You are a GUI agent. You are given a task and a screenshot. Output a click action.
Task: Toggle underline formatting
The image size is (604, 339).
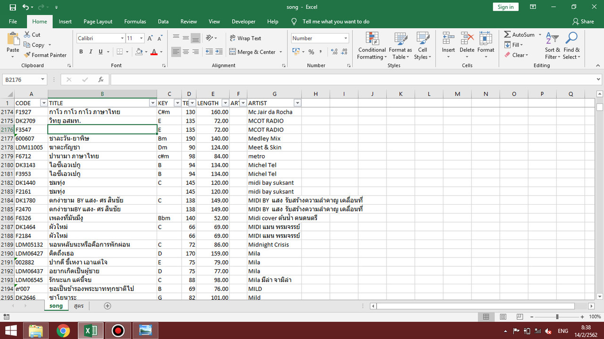(x=100, y=52)
